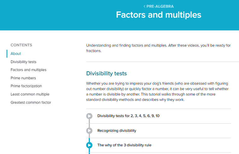Open the Recognizing divisibility video title

[x=117, y=131]
